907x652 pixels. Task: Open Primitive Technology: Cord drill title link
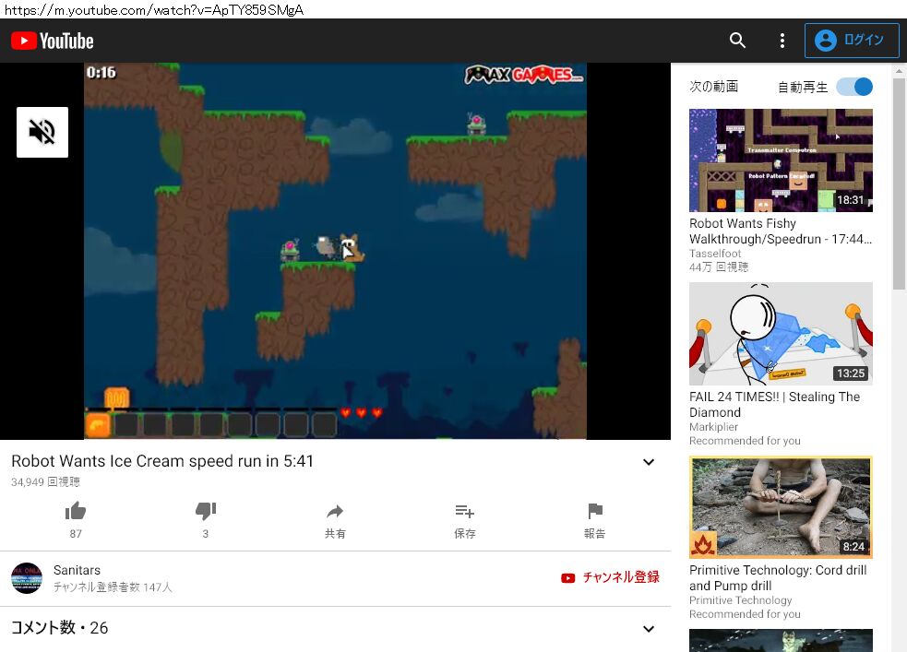(778, 578)
